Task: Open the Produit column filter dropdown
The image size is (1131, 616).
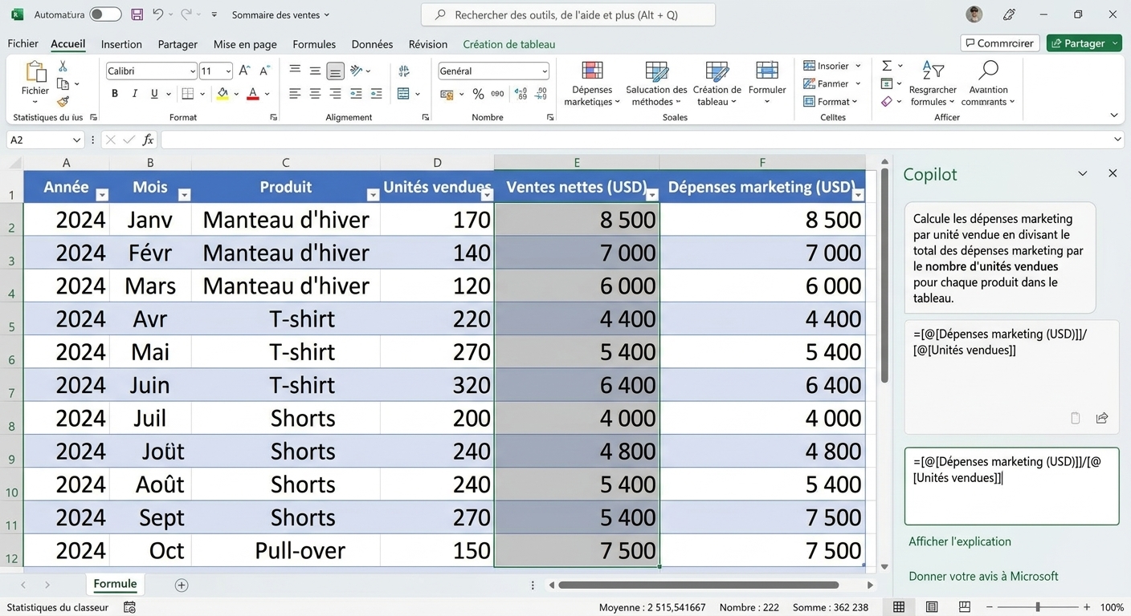Action: pos(373,195)
